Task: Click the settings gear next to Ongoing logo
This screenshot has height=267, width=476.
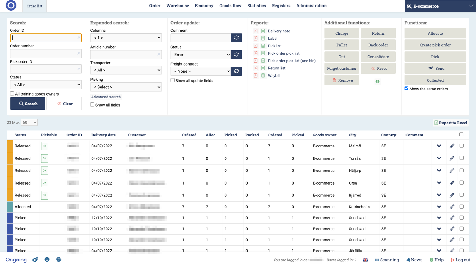Action: point(35,259)
